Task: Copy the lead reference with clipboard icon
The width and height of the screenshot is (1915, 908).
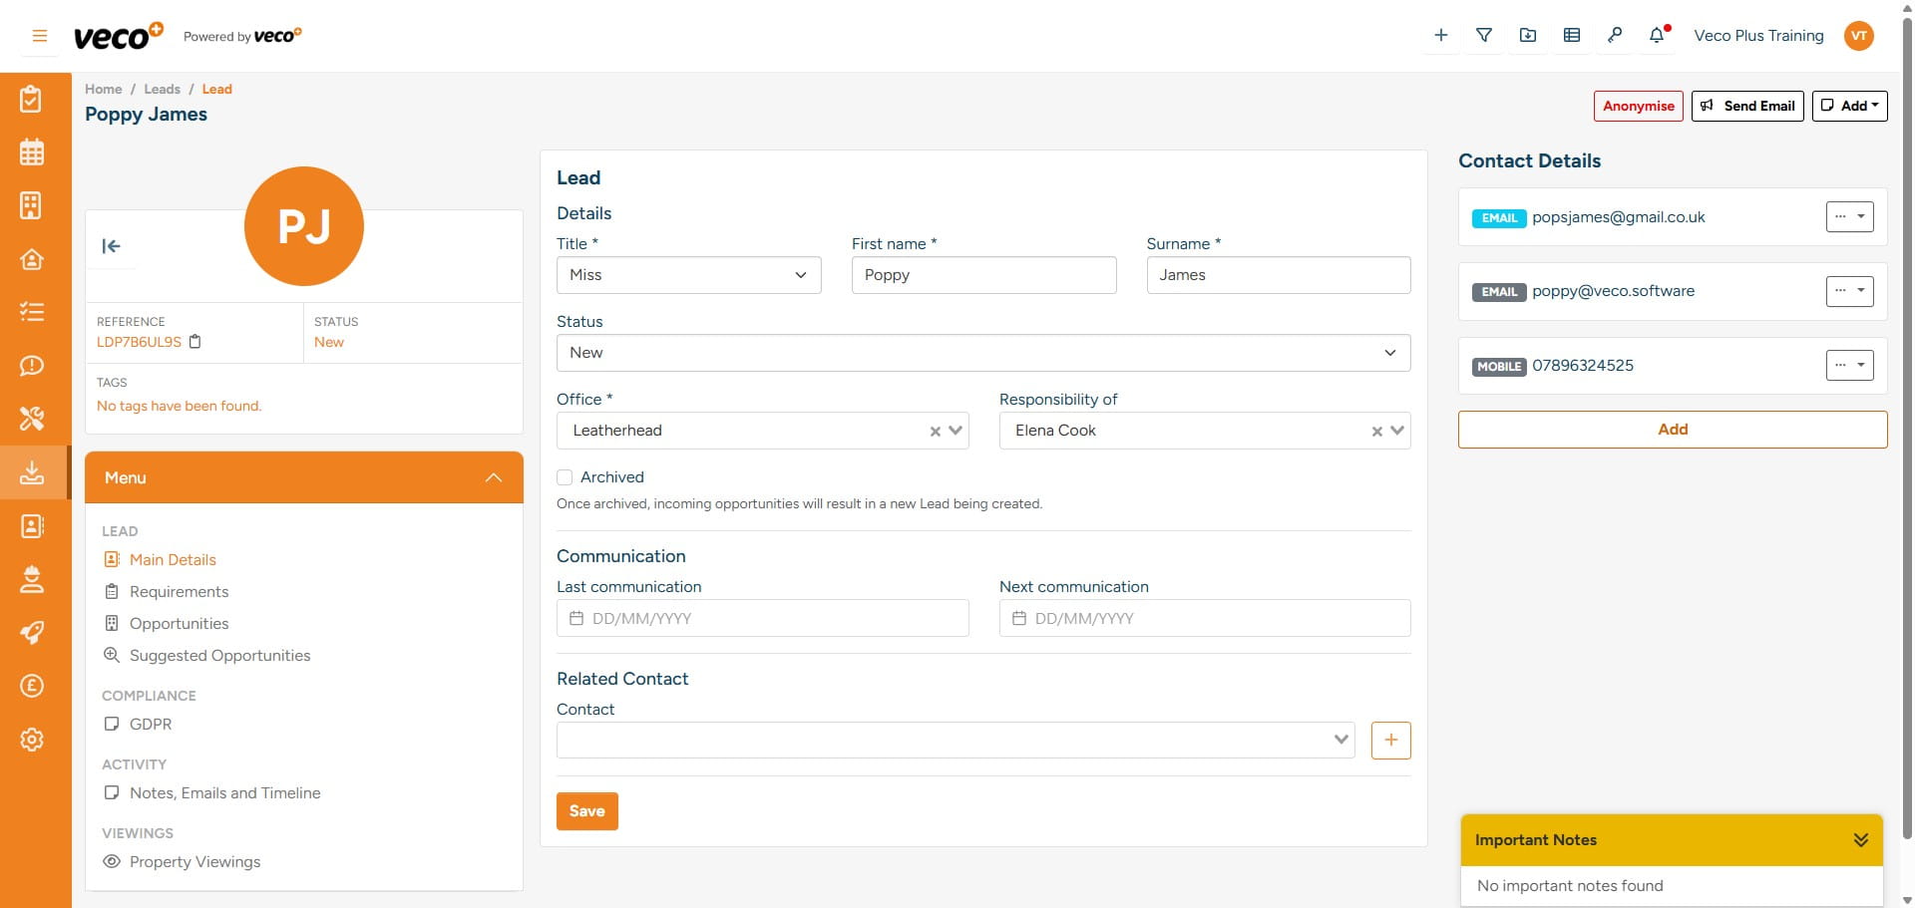Action: 195,342
